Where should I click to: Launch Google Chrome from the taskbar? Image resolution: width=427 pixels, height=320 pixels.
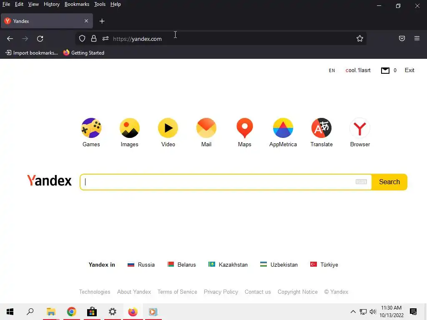click(71, 312)
